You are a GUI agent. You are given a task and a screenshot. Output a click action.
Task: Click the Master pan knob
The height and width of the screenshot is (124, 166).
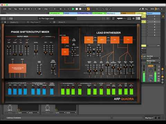[151, 70]
